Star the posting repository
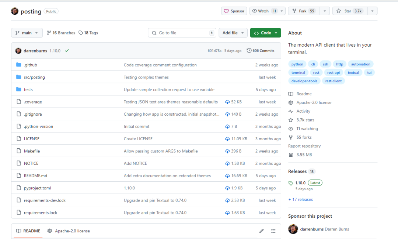The width and height of the screenshot is (398, 239). coord(349,11)
